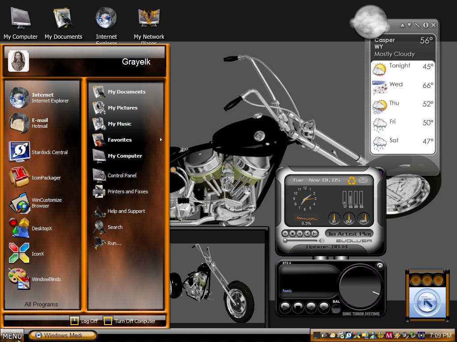
Task: Toggle the volume speaker icon in Evolver player
Action: point(321,240)
